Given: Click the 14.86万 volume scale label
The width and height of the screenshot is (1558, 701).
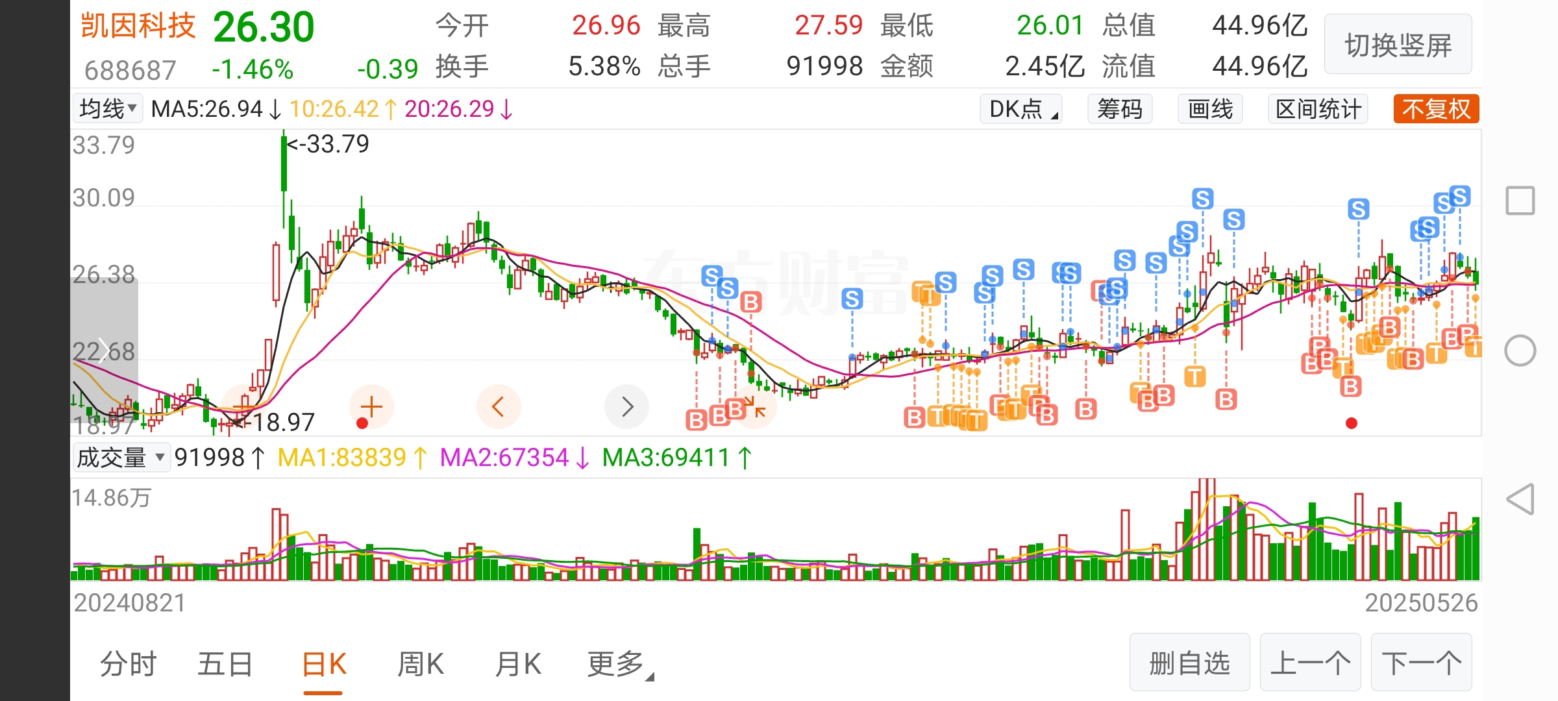Looking at the screenshot, I should click(x=112, y=498).
